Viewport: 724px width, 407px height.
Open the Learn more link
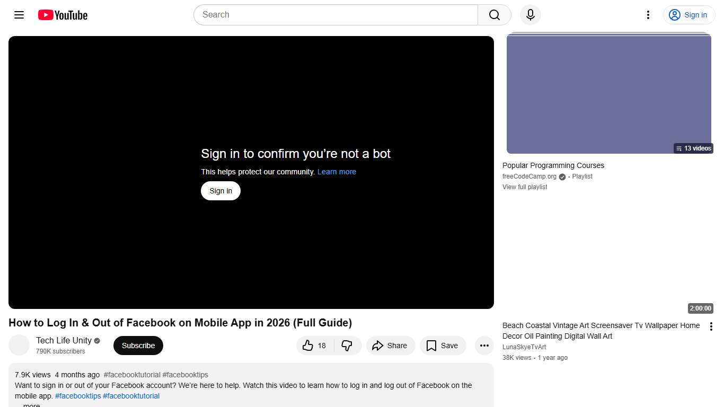pyautogui.click(x=337, y=172)
